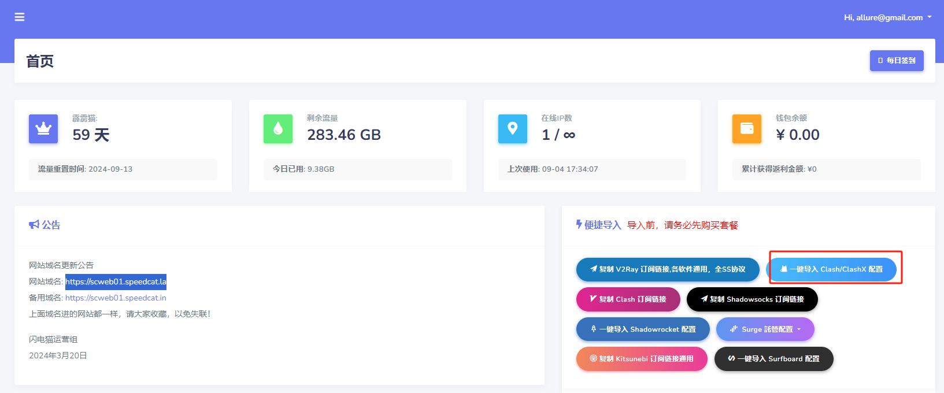Import the Surfboard configuration

[773, 359]
